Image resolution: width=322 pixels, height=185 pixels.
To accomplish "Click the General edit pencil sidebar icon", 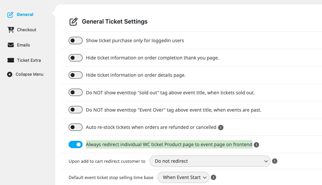I will click(x=10, y=15).
